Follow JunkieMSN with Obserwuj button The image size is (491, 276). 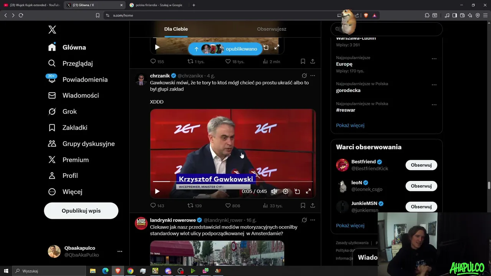pos(421,207)
